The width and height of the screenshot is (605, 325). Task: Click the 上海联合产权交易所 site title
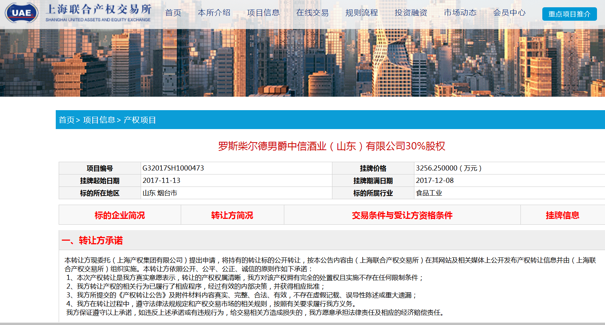98,9
